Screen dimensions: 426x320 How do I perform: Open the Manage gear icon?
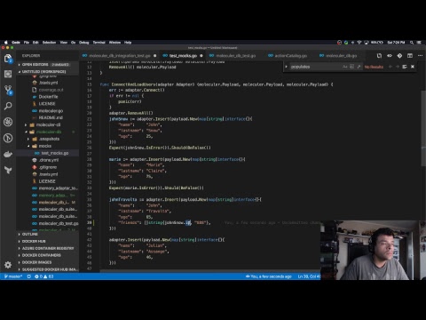point(8,265)
